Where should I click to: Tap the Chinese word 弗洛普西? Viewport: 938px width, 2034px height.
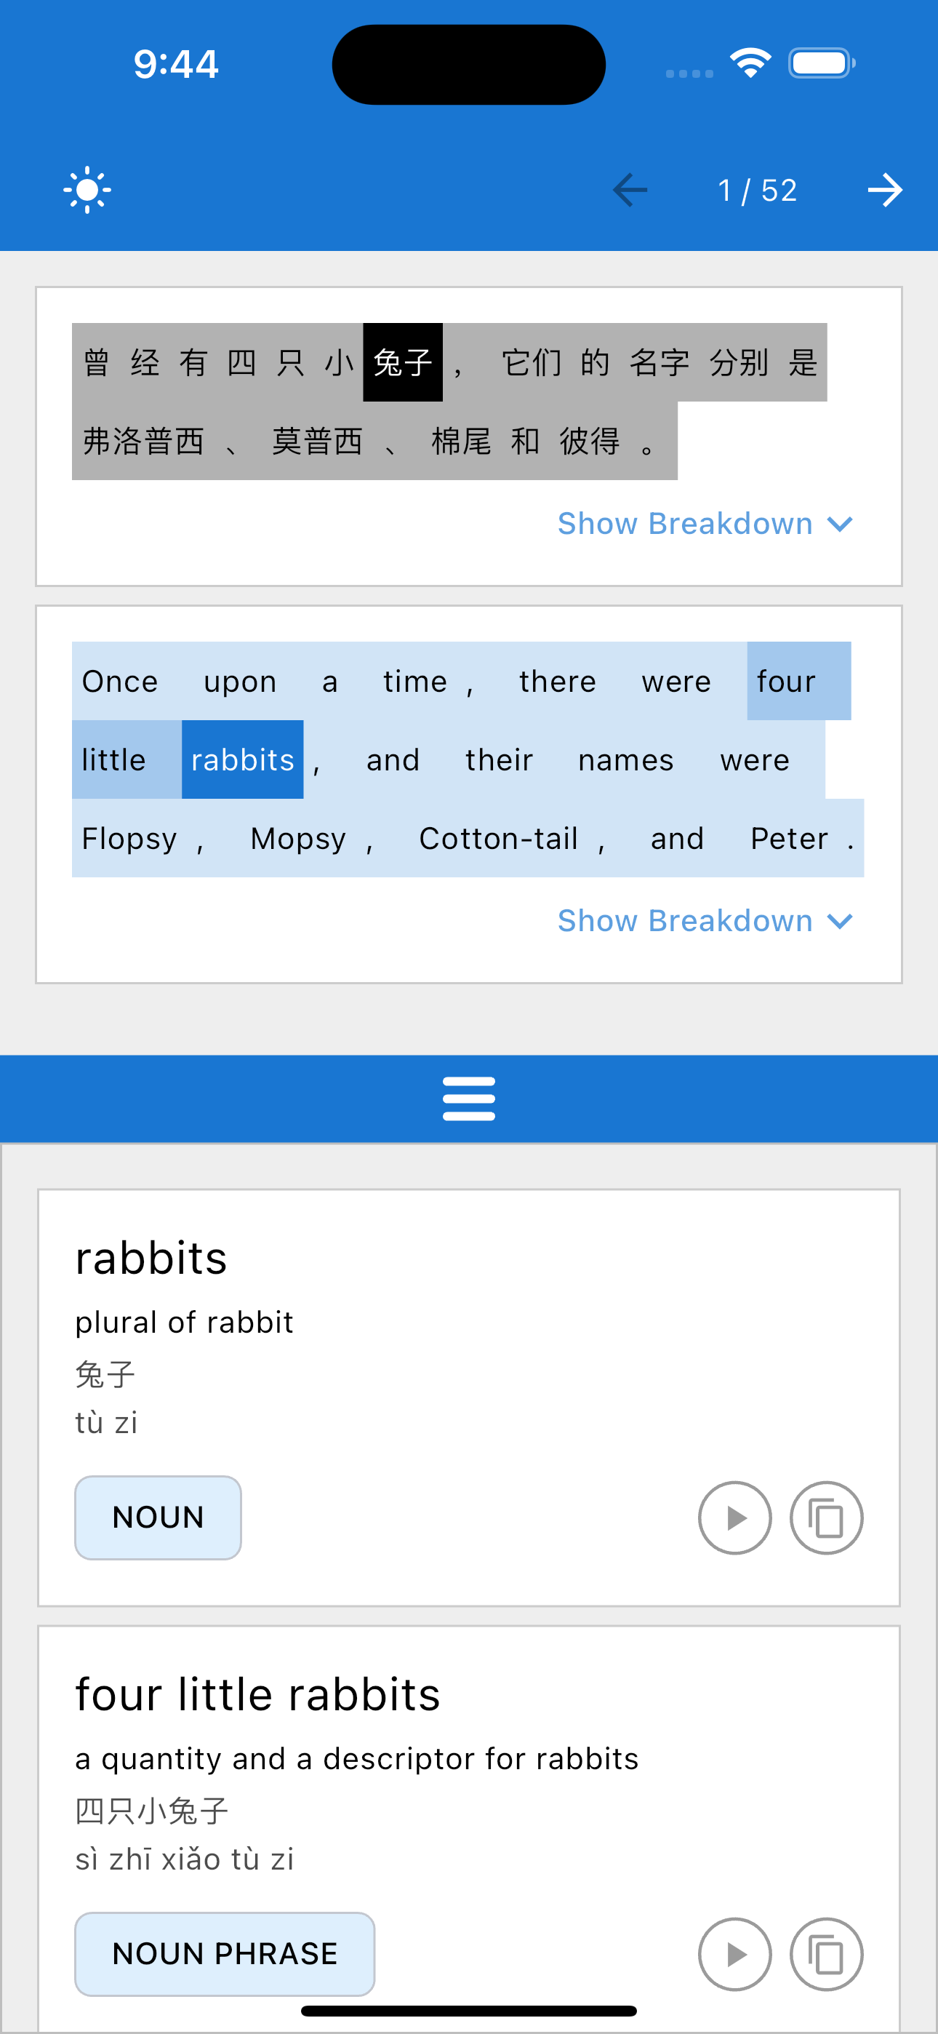tap(144, 441)
